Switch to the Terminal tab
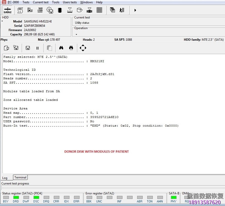Screen dimensions: 225x206 (20, 177)
